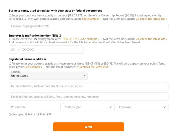Click the optional building/floor address field
The image size is (174, 136).
tap(88, 96)
